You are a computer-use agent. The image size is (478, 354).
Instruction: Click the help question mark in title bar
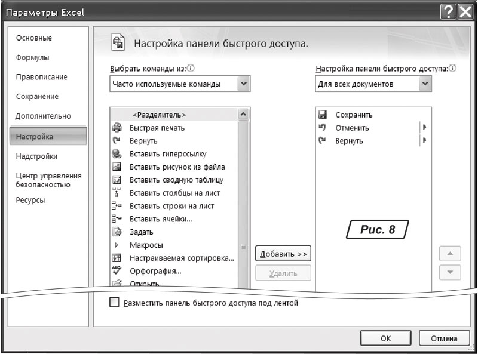[448, 11]
